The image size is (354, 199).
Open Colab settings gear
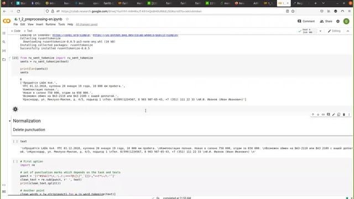tap(338, 21)
